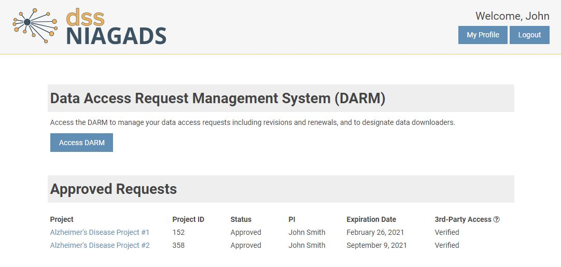Click the PI column header

[x=292, y=219]
